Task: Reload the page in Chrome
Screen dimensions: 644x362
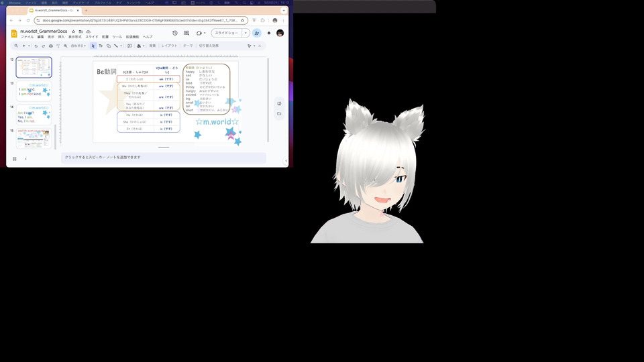Action: [28, 21]
